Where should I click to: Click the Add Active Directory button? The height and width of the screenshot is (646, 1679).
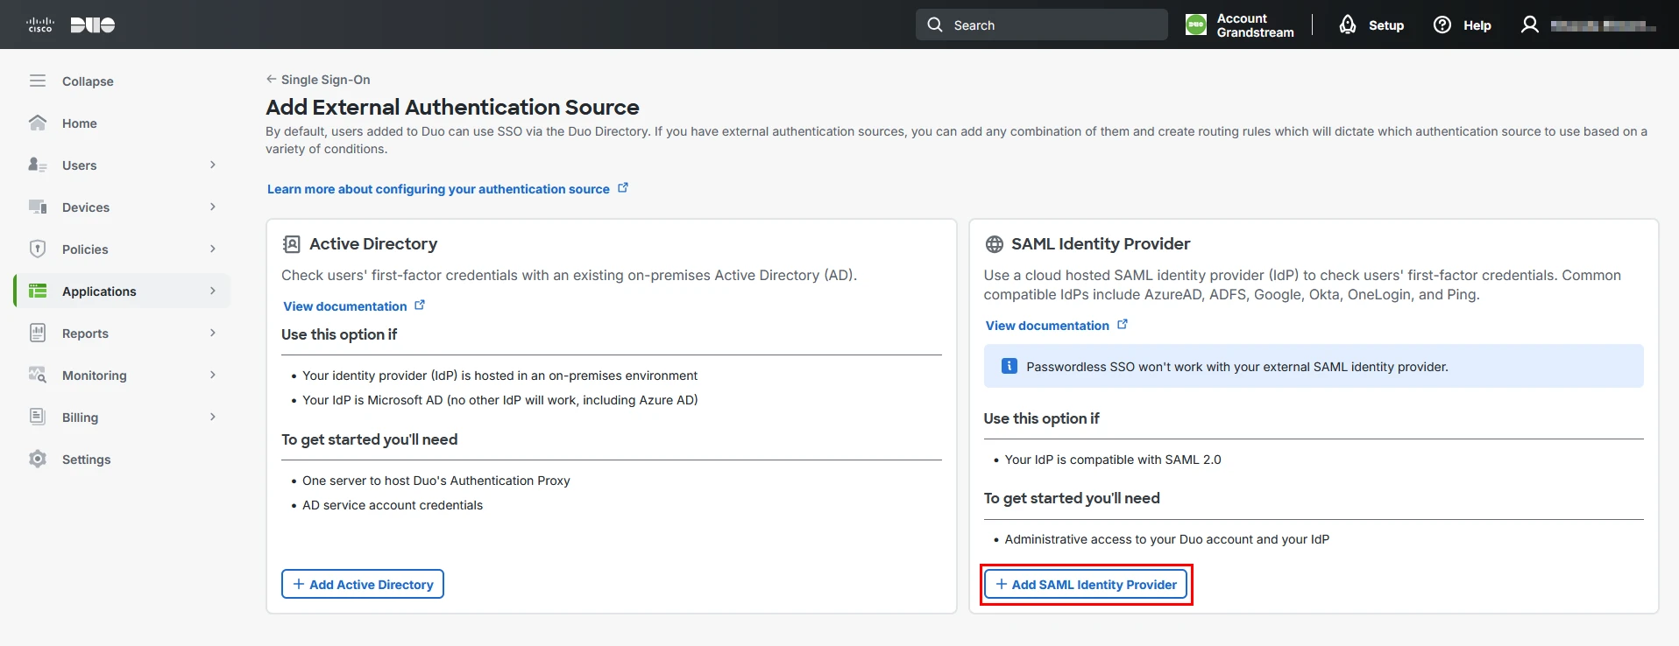[363, 584]
